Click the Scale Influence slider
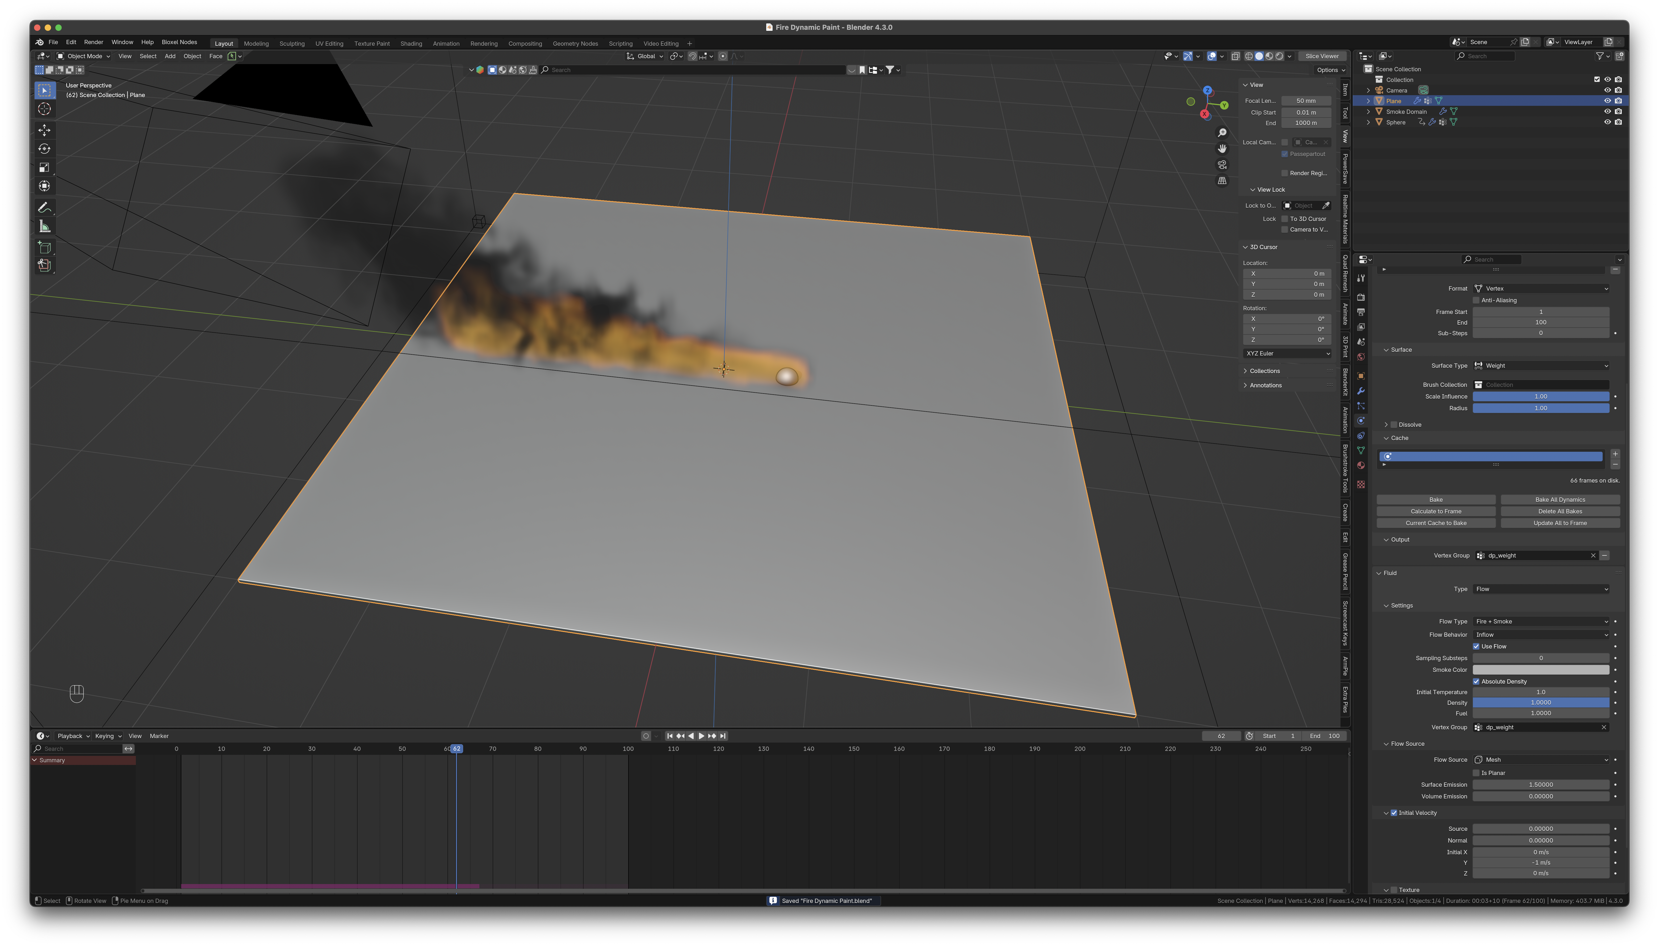Image resolution: width=1659 pixels, height=946 pixels. [1541, 396]
